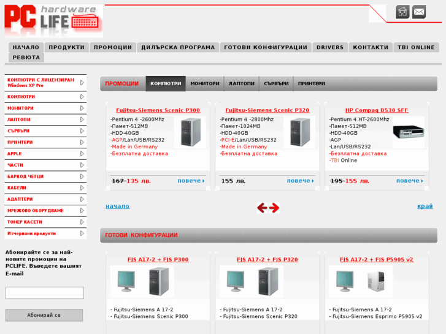Image resolution: width=446 pixels, height=334 pixels.
Task: Open the HP Compaq D530 SFF title link
Action: [377, 110]
